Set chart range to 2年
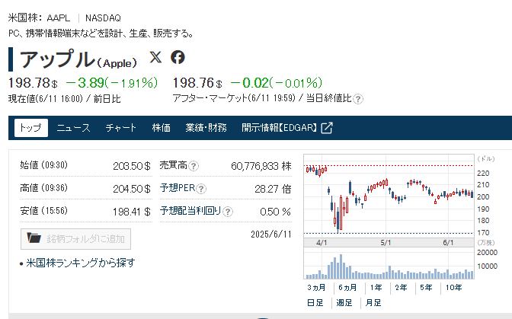This screenshot has height=319, width=512. pyautogui.click(x=401, y=288)
